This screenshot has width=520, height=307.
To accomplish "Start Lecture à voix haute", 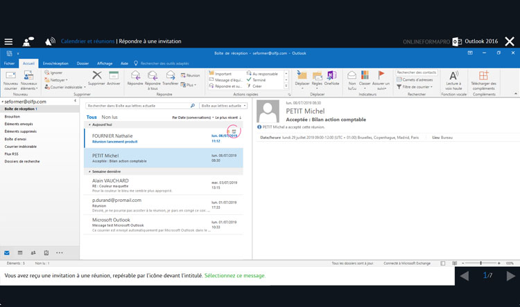I will (x=453, y=80).
